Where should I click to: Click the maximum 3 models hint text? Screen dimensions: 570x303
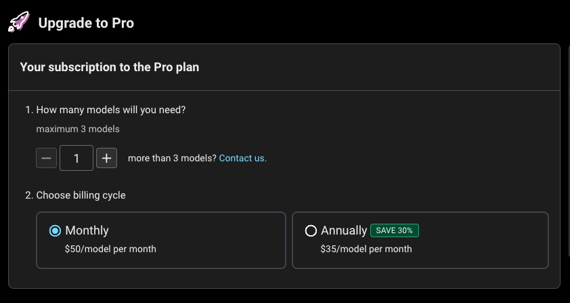pyautogui.click(x=78, y=129)
